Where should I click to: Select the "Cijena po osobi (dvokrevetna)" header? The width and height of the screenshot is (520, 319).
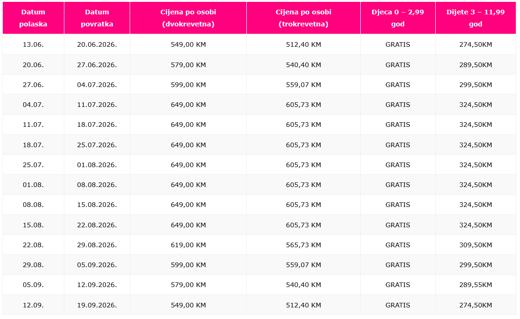click(188, 18)
